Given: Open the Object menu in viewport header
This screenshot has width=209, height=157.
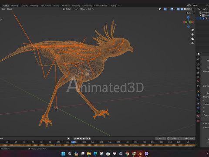Looking at the screenshot, I should tap(10, 9).
